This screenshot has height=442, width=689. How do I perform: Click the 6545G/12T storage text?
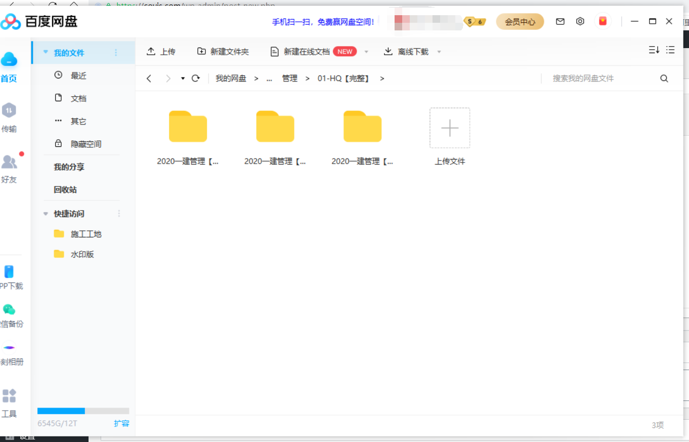tap(57, 423)
